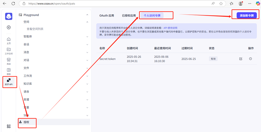The width and height of the screenshot is (261, 132).
Task: Open the 工作空间 workspace icon
Action: tap(9, 51)
